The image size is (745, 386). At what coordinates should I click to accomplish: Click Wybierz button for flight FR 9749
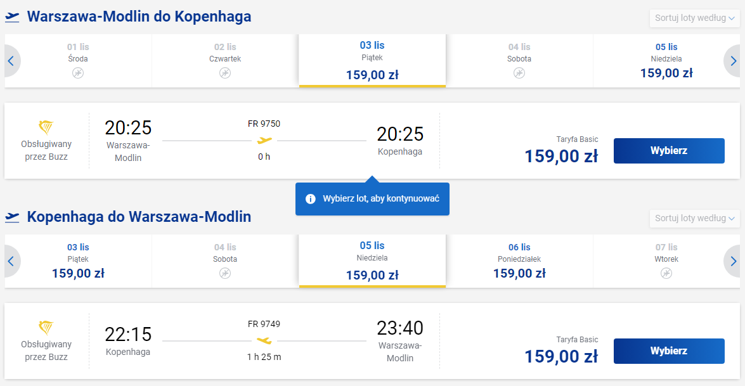(x=669, y=351)
